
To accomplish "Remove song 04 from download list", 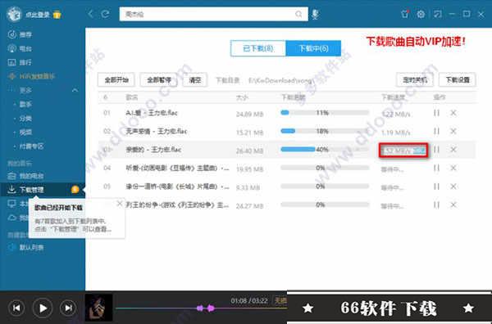I will (x=453, y=168).
